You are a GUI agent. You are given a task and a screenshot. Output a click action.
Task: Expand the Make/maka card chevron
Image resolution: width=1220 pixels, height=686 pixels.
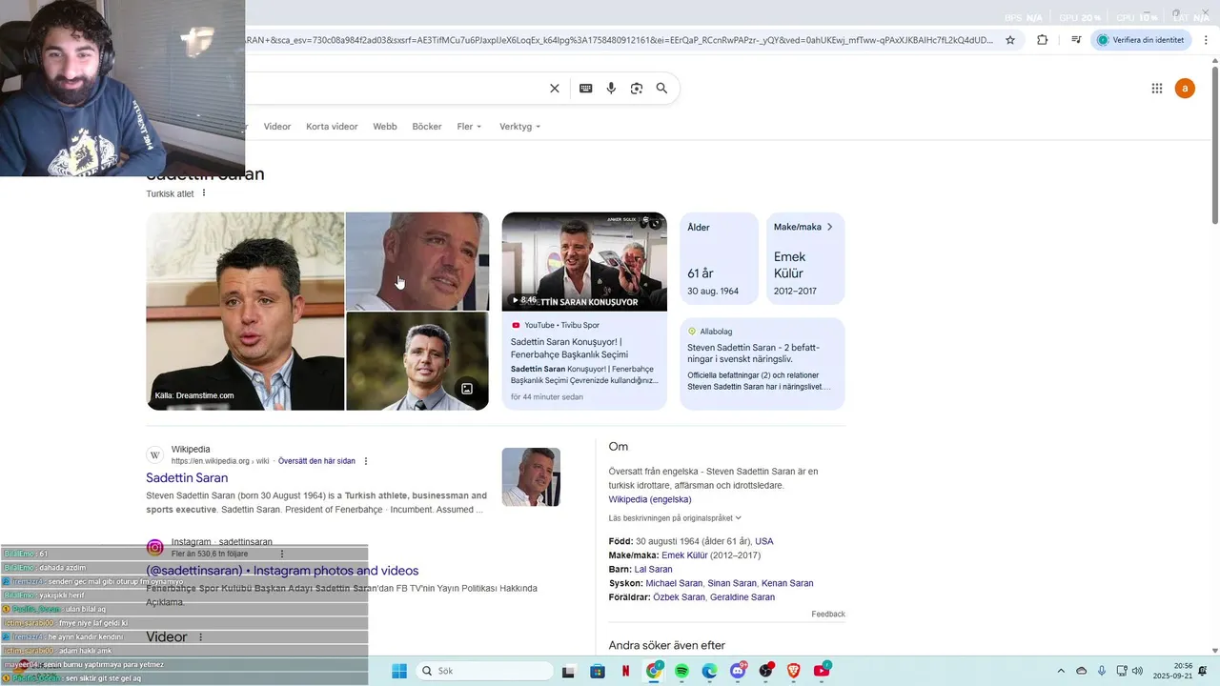tap(829, 227)
